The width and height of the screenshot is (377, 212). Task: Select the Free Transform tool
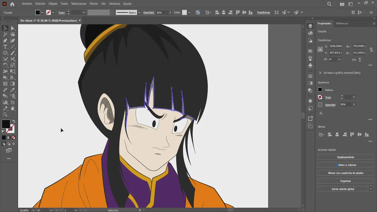coord(13,72)
